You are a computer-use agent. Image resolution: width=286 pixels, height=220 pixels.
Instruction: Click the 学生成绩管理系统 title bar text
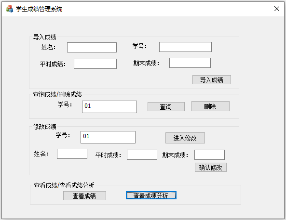39,9
